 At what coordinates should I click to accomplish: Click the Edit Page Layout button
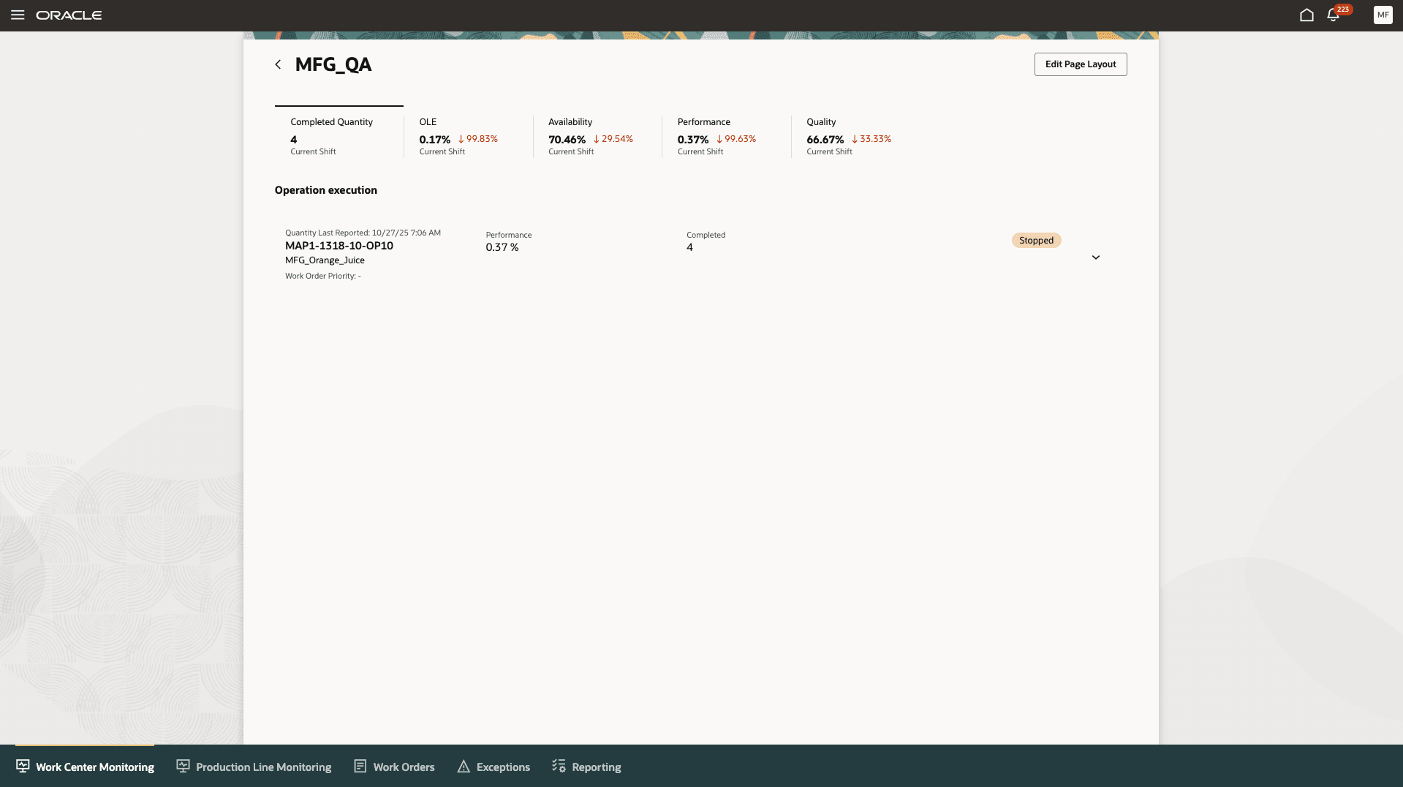[x=1080, y=64]
